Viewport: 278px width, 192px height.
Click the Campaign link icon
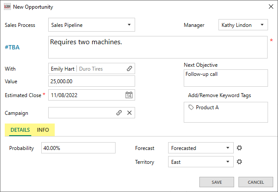(119, 113)
